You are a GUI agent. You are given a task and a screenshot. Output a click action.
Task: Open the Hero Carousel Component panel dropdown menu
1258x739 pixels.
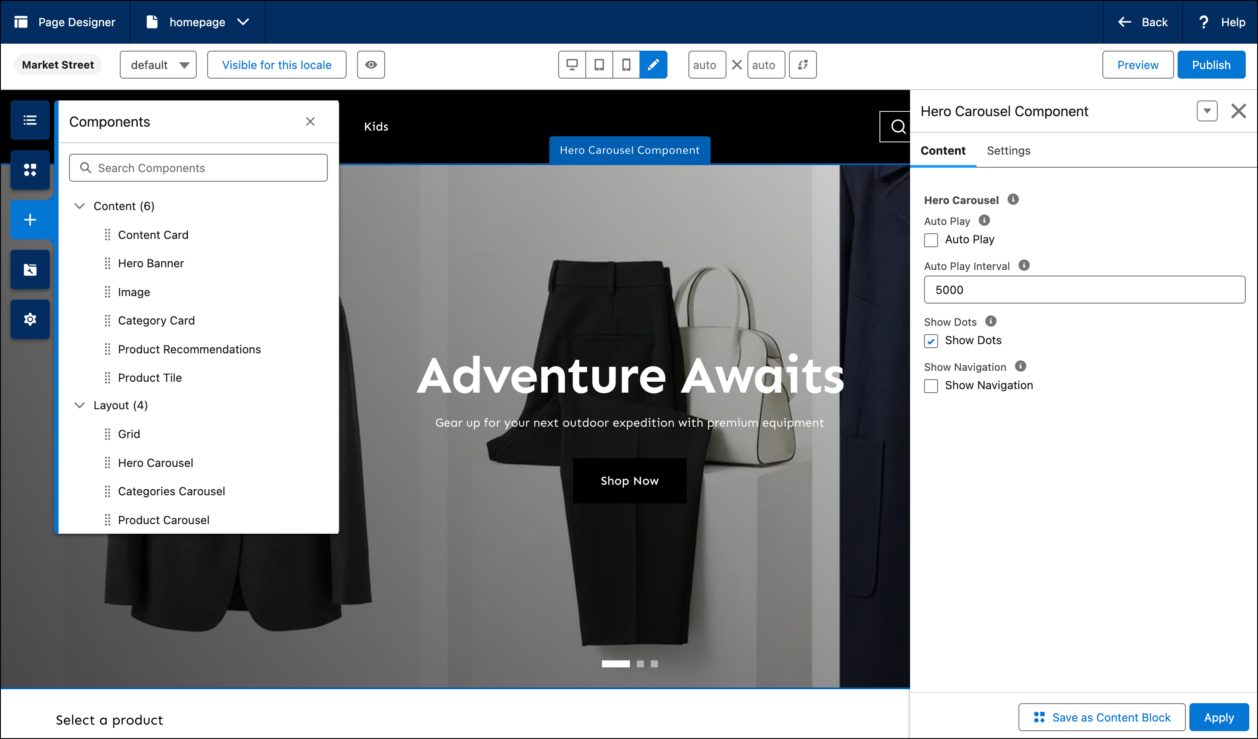click(x=1207, y=111)
